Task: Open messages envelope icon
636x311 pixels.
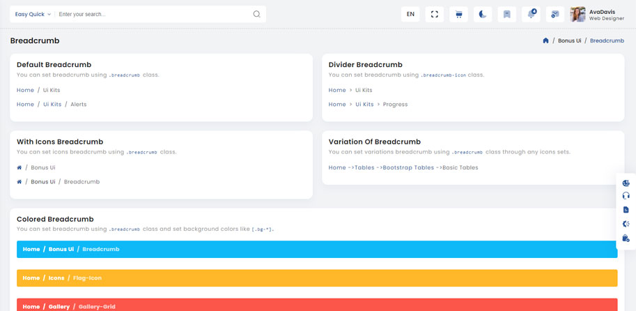Action: click(x=554, y=14)
